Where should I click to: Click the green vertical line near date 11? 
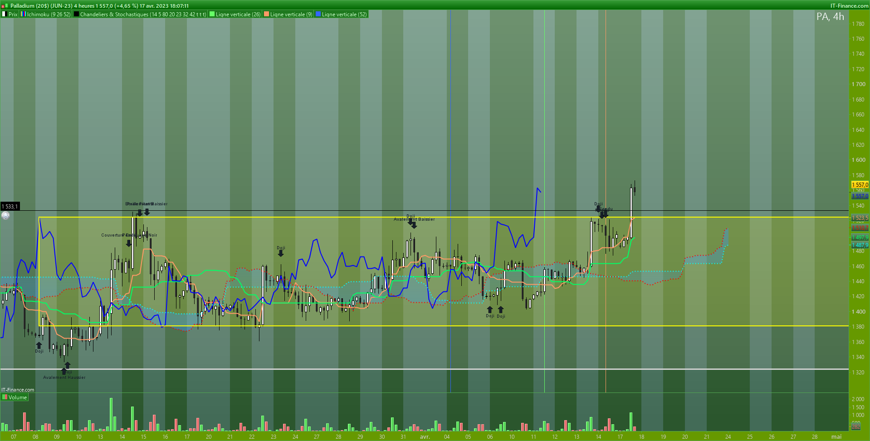544,201
